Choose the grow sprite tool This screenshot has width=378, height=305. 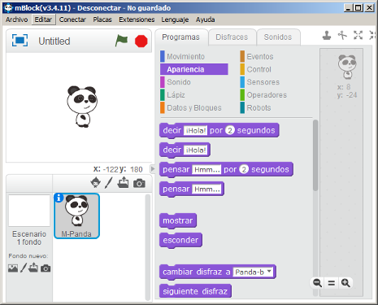[x=358, y=35]
